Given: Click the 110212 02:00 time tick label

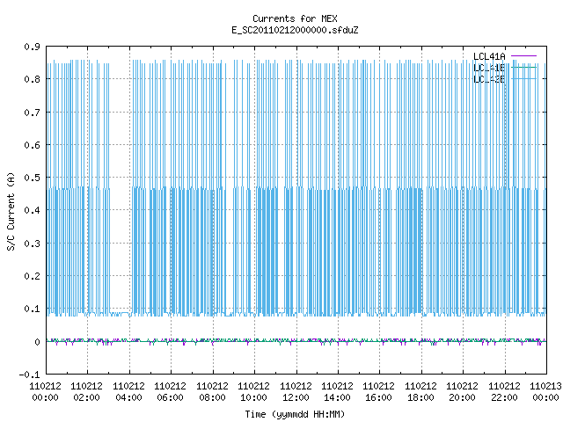Looking at the screenshot, I should (x=87, y=392).
